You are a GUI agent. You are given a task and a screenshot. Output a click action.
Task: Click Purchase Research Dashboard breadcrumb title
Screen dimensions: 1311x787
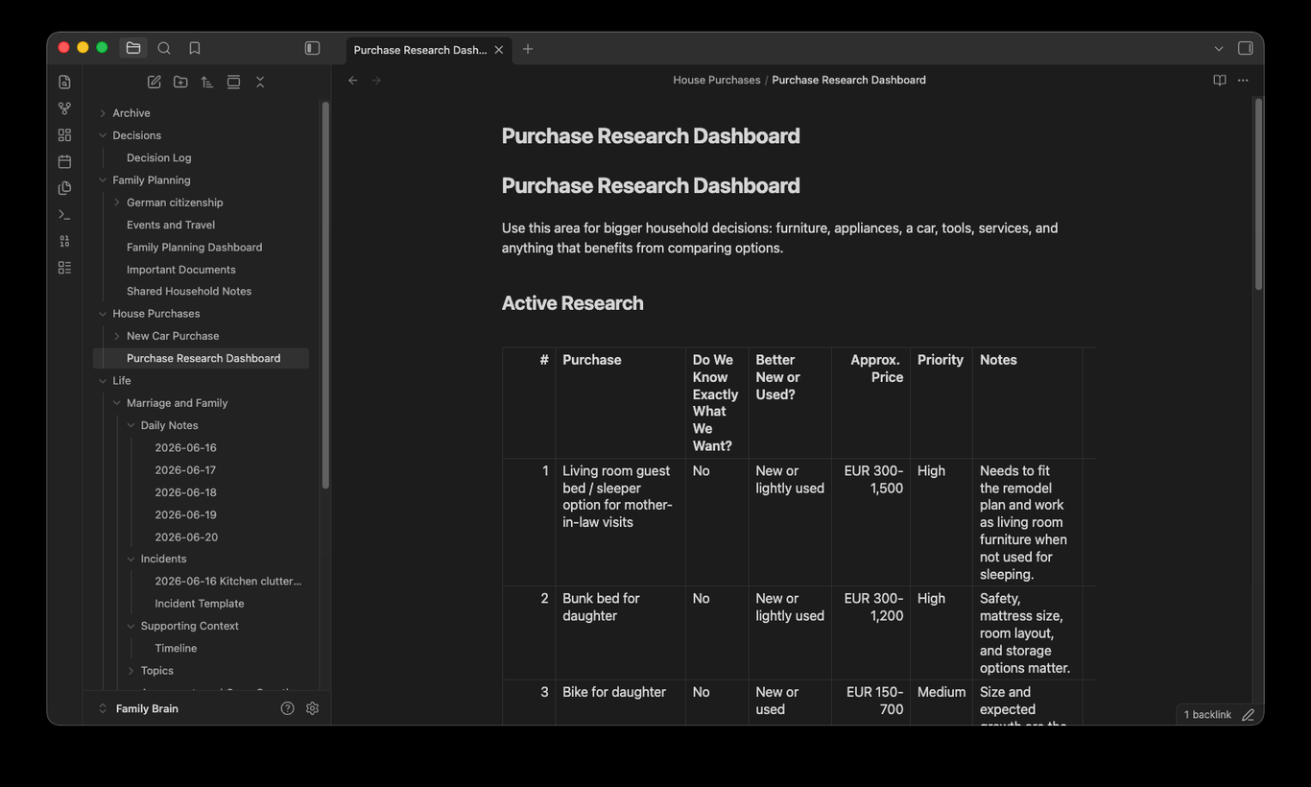point(849,81)
